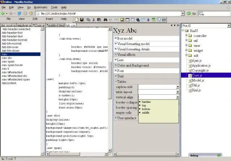Open the table-layout dropdown
The height and width of the screenshot is (161, 231).
point(178,92)
